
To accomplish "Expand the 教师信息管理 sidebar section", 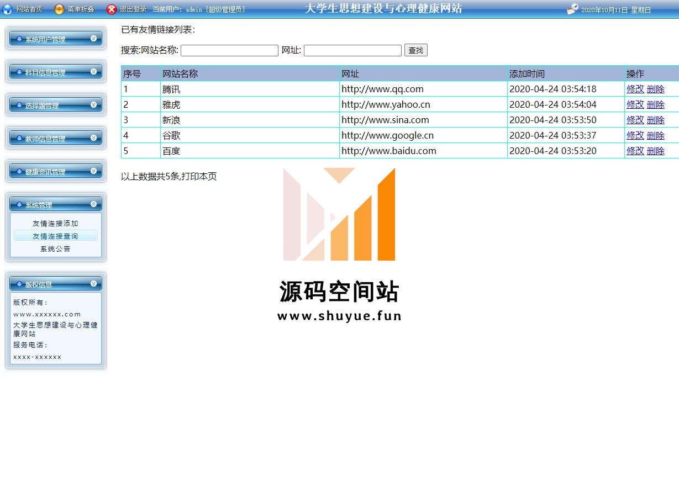I will pyautogui.click(x=55, y=138).
